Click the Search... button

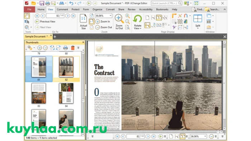(212, 9)
